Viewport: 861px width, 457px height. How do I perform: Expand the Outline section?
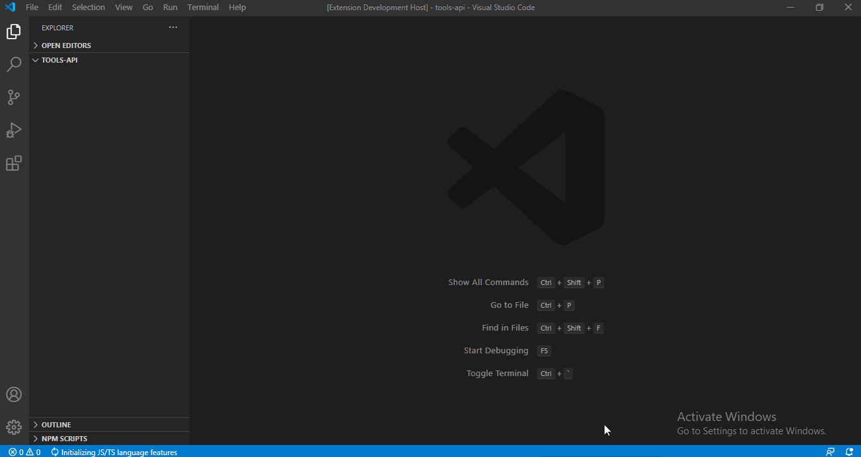(x=109, y=425)
